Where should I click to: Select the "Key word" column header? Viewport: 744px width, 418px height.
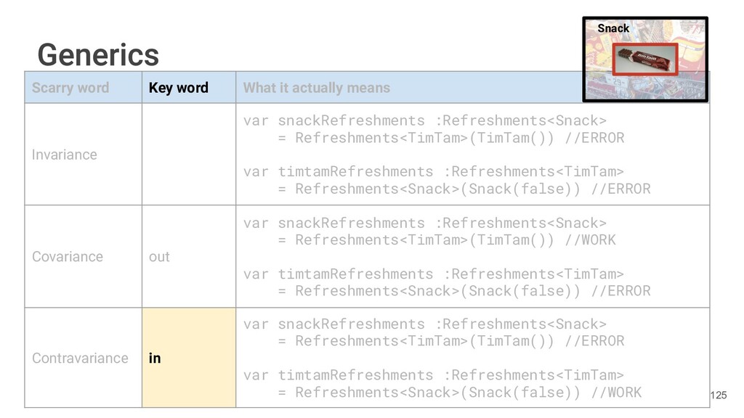click(179, 88)
